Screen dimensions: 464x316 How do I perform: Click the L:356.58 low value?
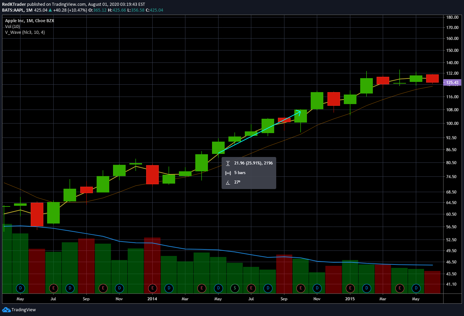pos(136,10)
